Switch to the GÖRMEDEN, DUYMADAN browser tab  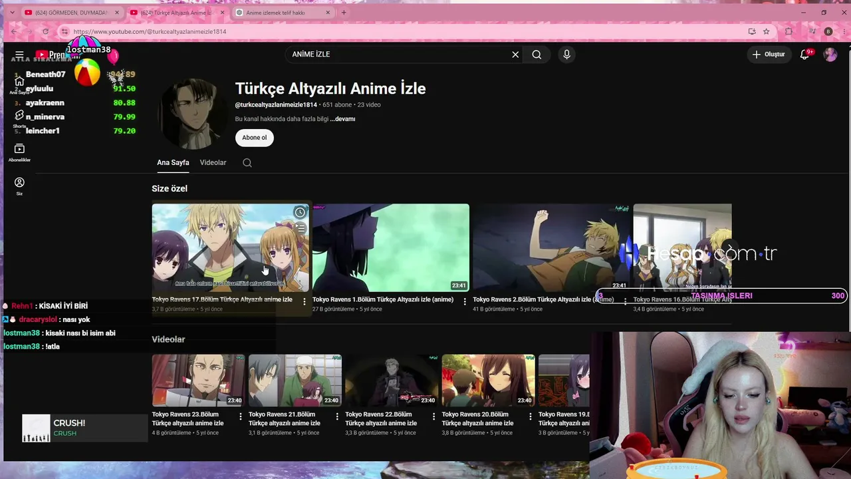pyautogui.click(x=72, y=13)
